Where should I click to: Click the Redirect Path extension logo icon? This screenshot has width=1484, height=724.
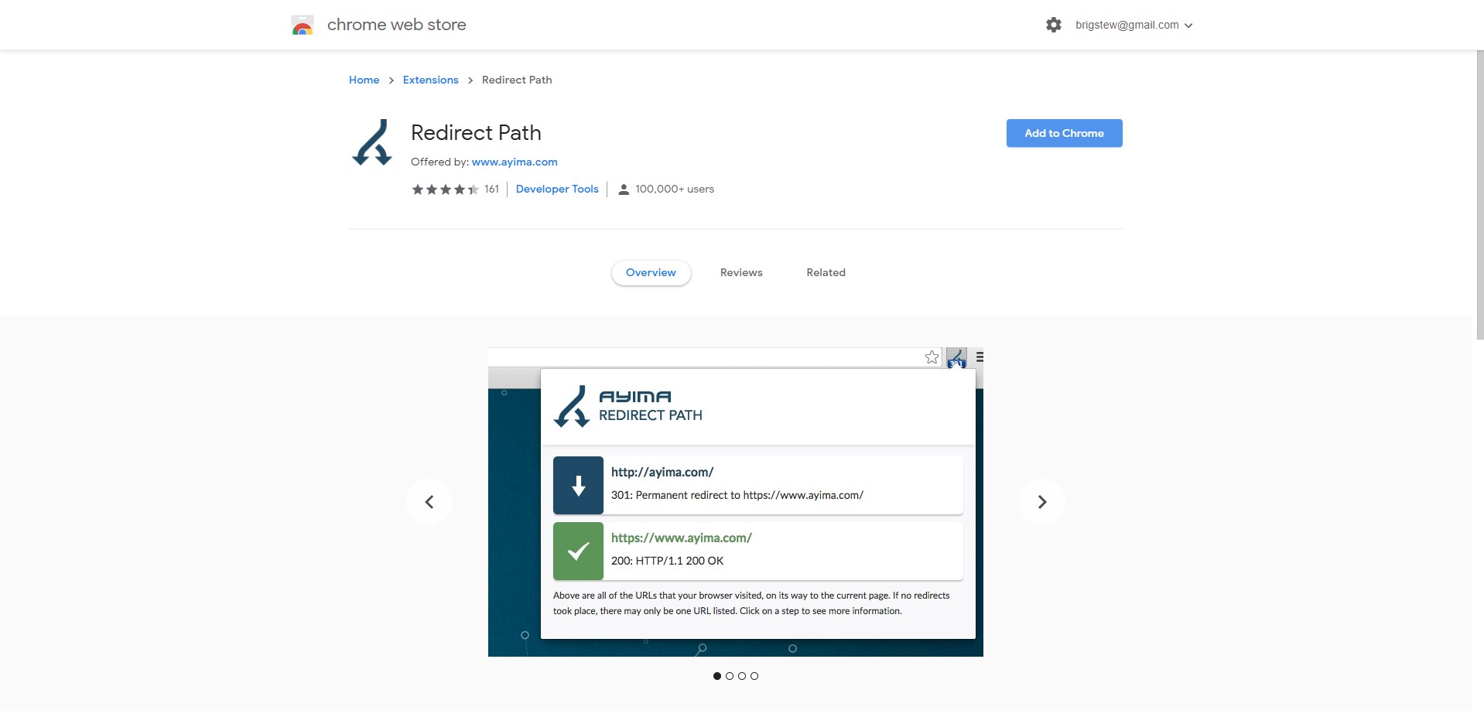[x=372, y=142]
